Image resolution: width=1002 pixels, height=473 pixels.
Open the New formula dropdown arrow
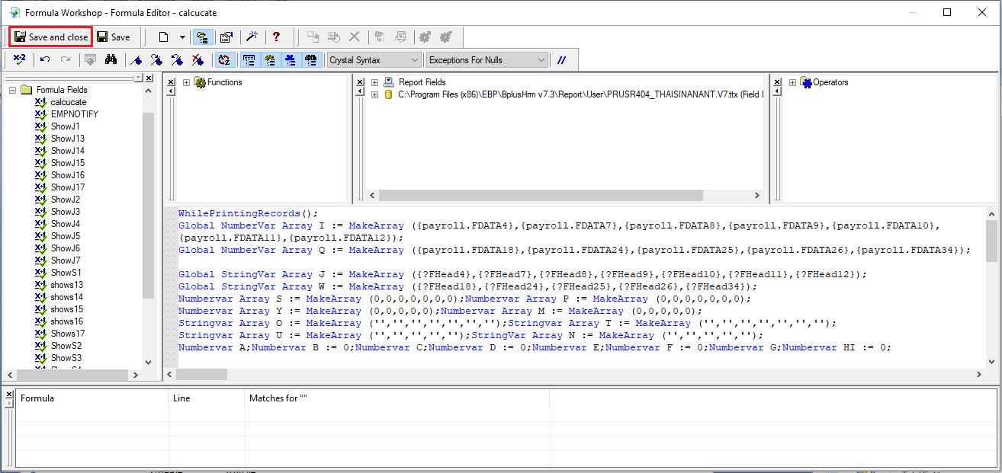click(x=182, y=37)
